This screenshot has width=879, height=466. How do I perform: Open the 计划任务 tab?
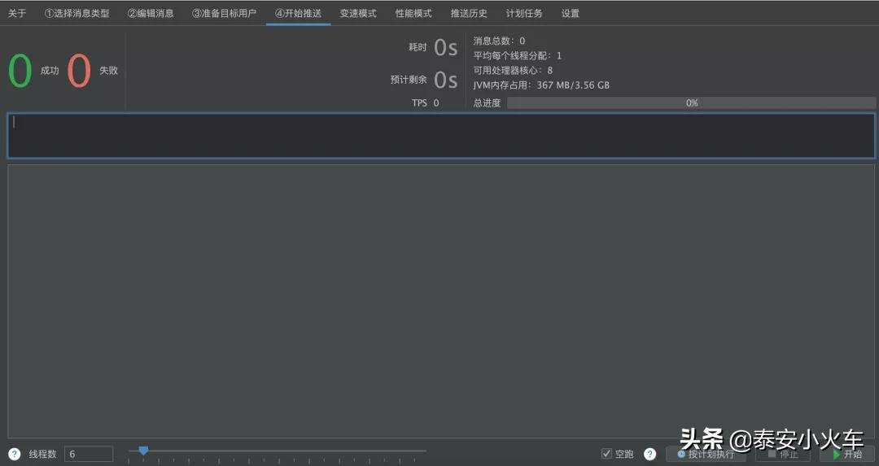pos(524,13)
